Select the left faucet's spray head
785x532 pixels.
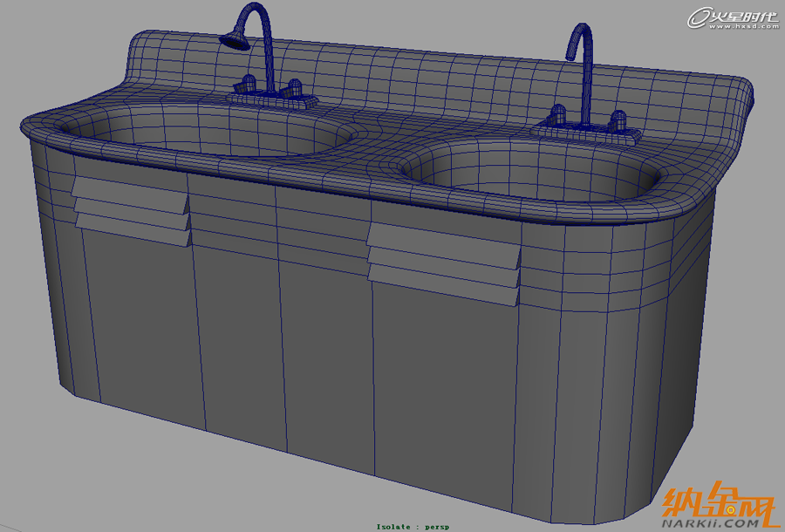(235, 40)
